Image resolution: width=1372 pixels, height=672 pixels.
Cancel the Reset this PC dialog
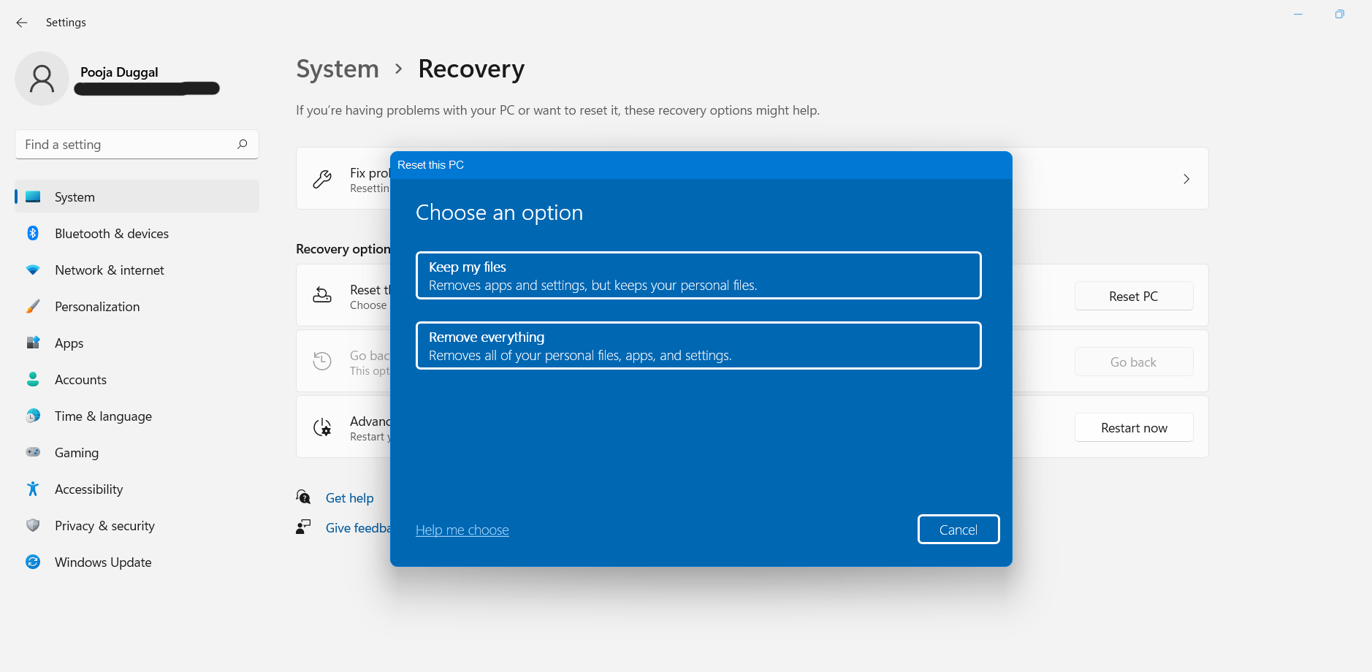tap(959, 530)
